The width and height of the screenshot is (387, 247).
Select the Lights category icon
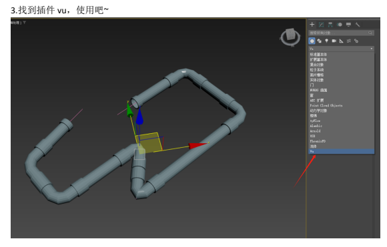[326, 41]
